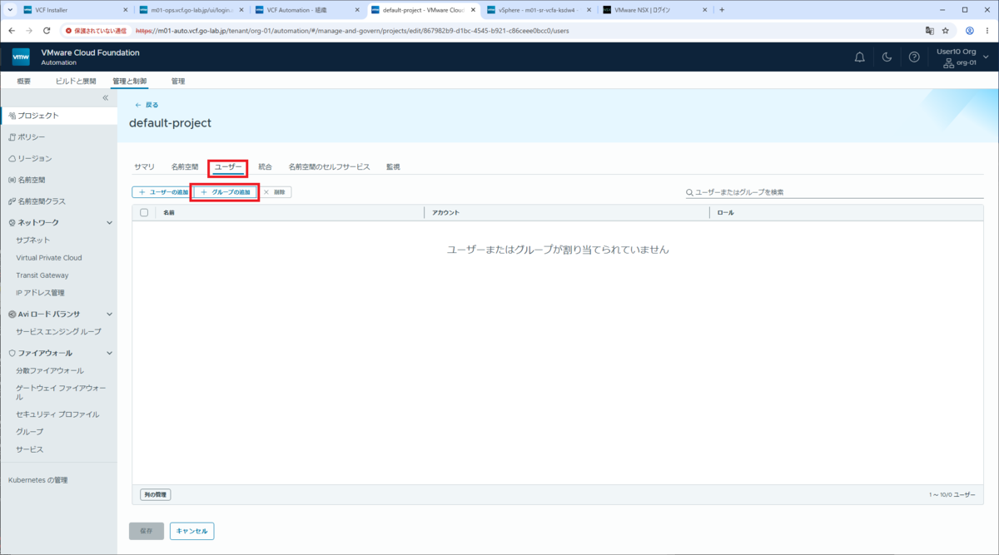Collapse the ネットワーク section
Screen dimensions: 999x555
click(x=109, y=223)
